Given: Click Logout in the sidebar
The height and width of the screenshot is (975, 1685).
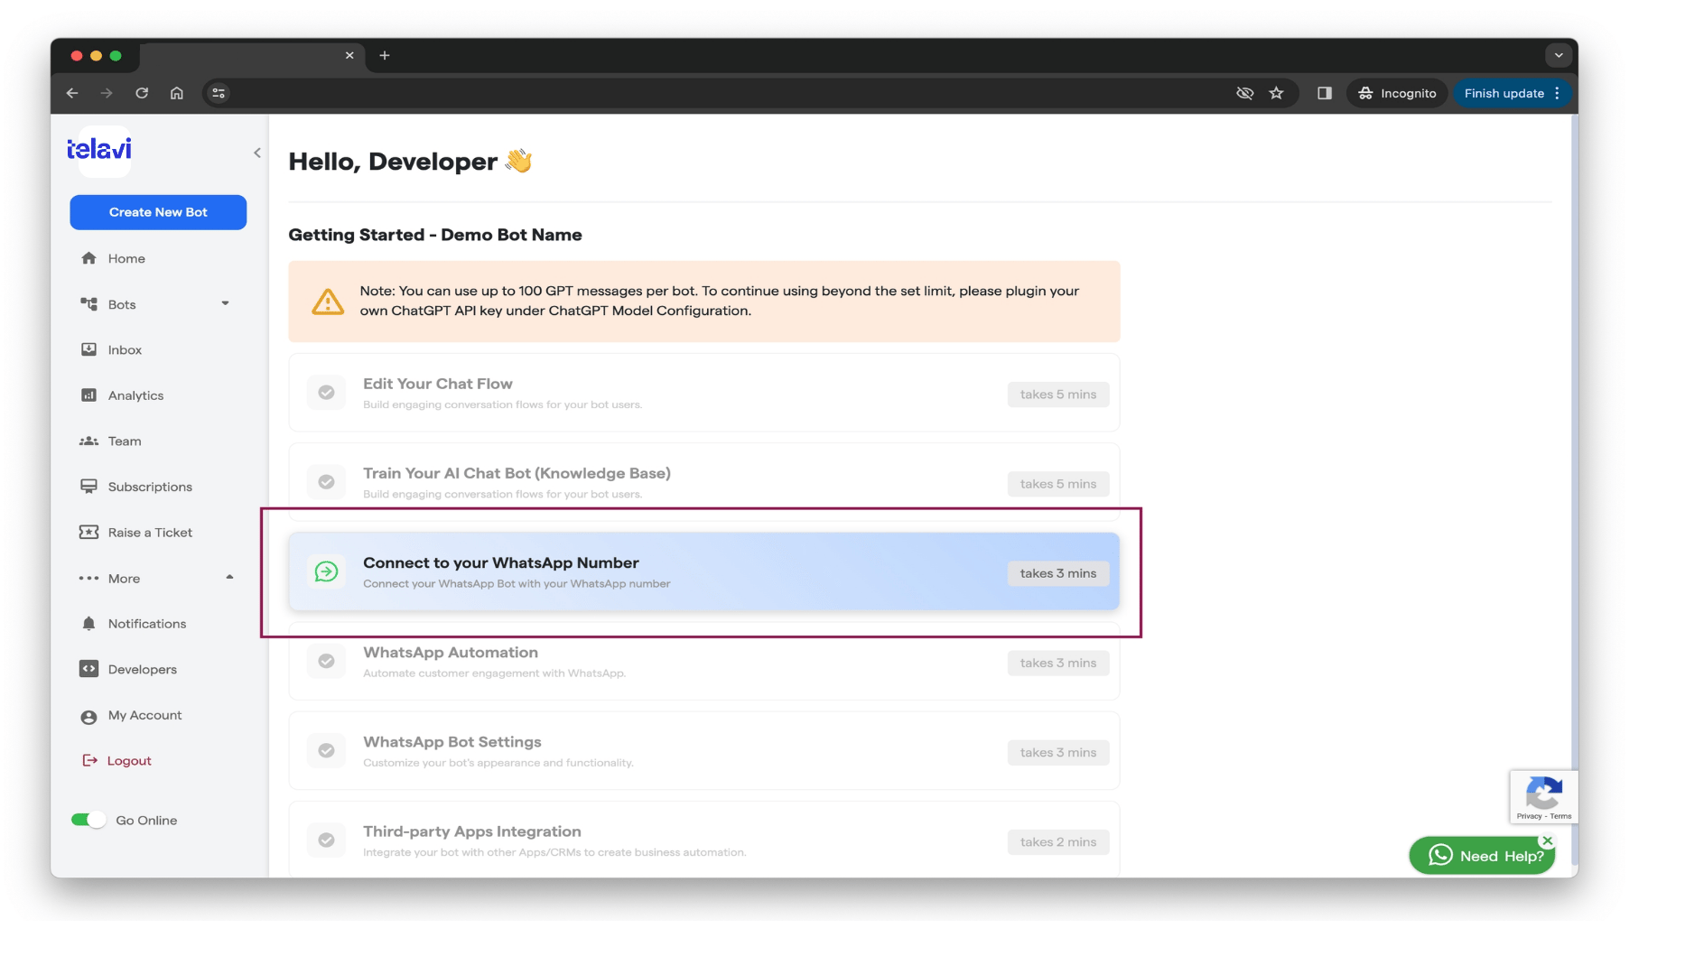Looking at the screenshot, I should tap(129, 761).
